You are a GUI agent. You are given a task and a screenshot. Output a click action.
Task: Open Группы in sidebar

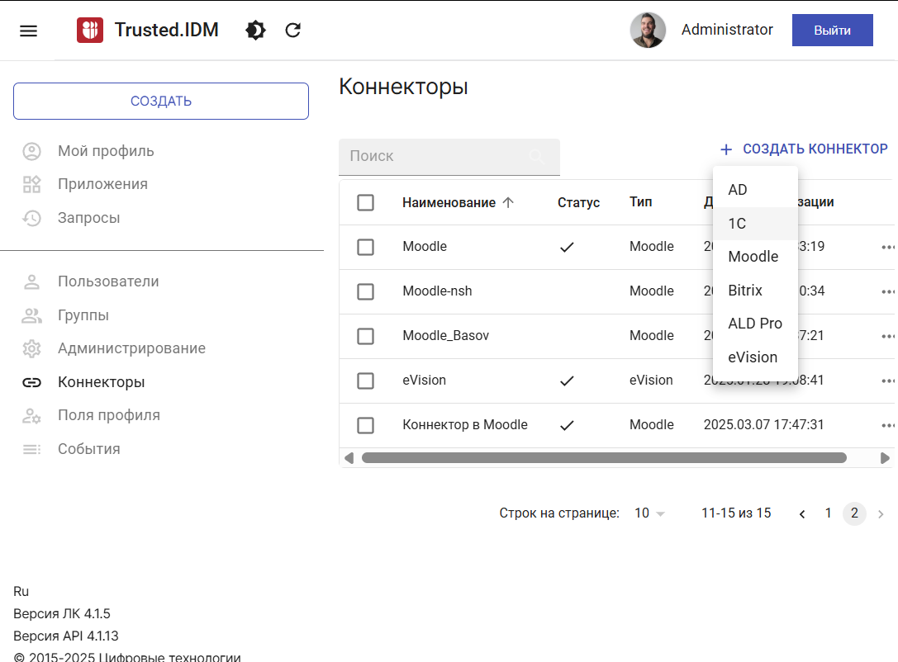tap(83, 315)
